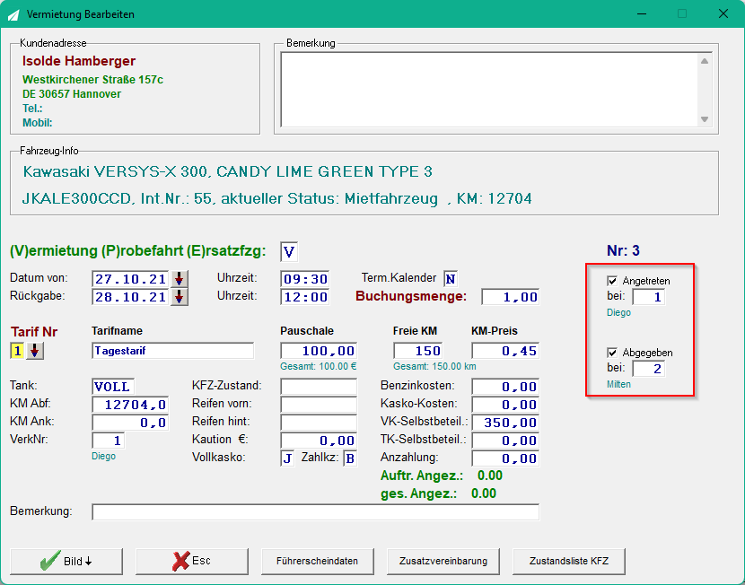
Task: Open the Datum von date picker arrow
Action: (179, 279)
